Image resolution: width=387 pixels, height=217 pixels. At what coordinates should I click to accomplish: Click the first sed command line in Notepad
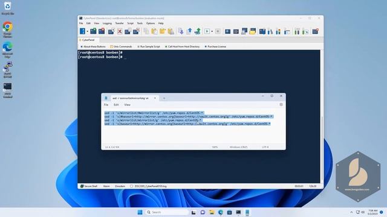(x=154, y=113)
